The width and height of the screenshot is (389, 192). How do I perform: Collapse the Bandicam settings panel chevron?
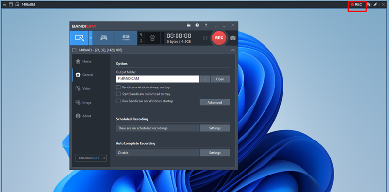233,50
